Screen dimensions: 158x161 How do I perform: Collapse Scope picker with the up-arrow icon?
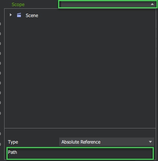[x=152, y=4]
